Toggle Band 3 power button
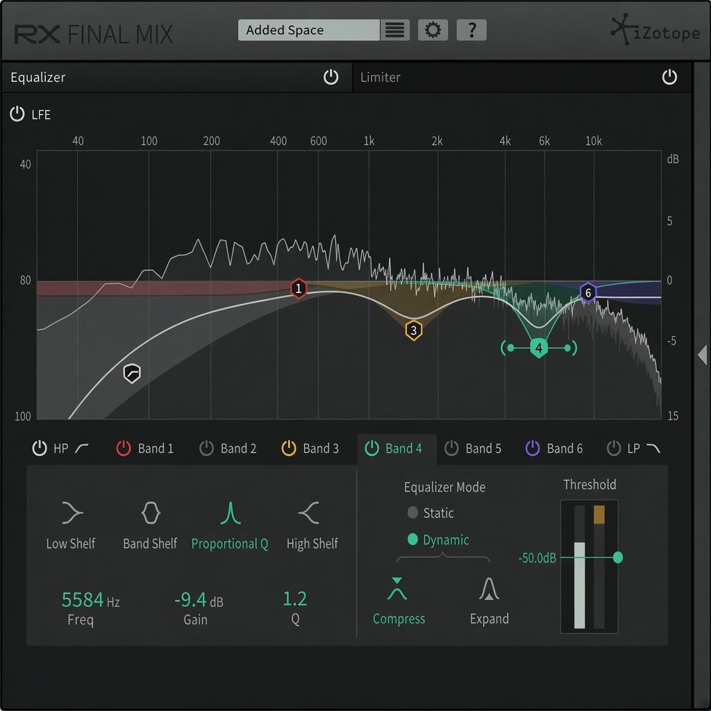711x711 pixels. click(289, 448)
